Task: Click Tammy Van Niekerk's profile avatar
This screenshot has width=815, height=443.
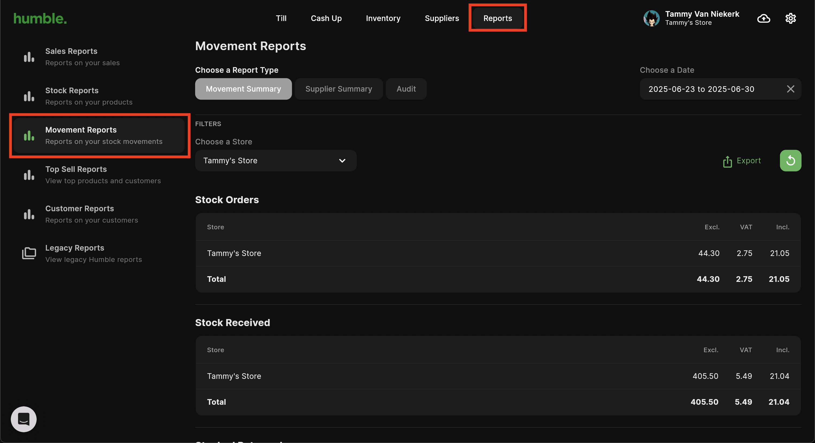Action: click(x=651, y=18)
